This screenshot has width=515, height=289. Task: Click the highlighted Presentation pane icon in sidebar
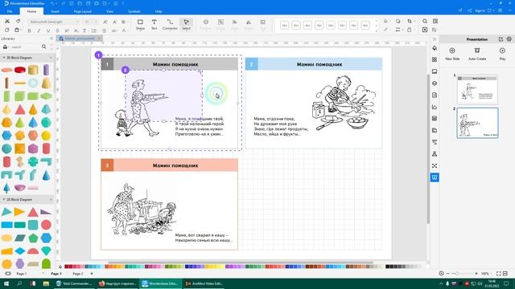tap(435, 177)
